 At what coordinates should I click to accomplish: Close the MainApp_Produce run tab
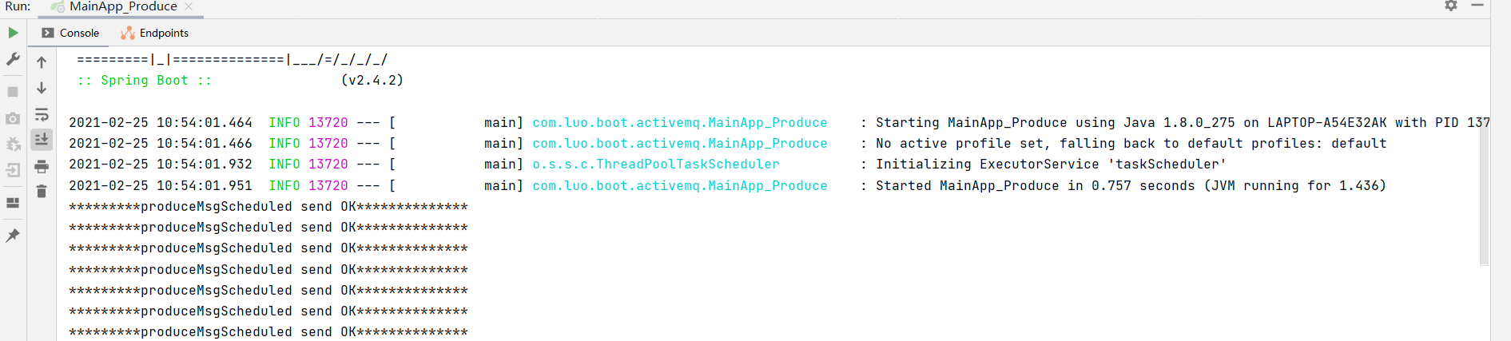tap(189, 6)
